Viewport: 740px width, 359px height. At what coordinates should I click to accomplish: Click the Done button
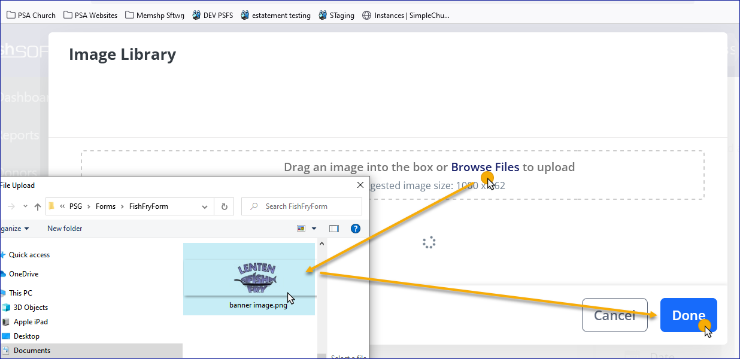[688, 315]
